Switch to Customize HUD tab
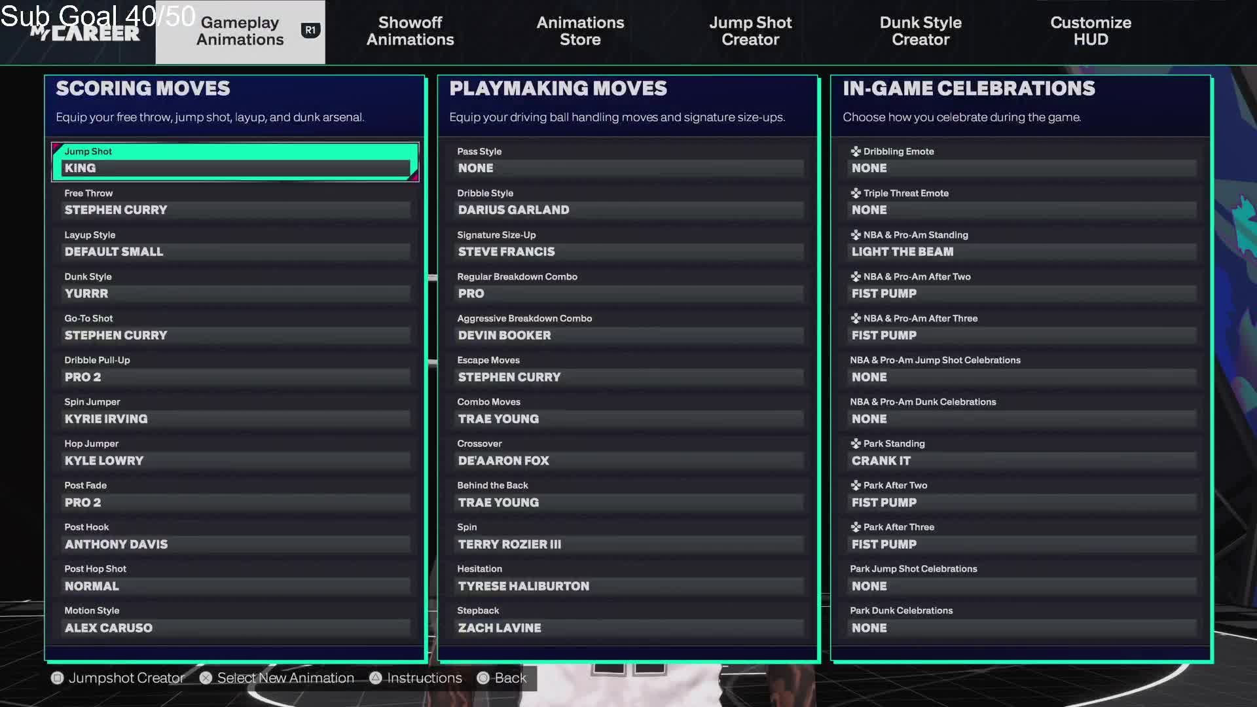1257x707 pixels. pyautogui.click(x=1091, y=31)
